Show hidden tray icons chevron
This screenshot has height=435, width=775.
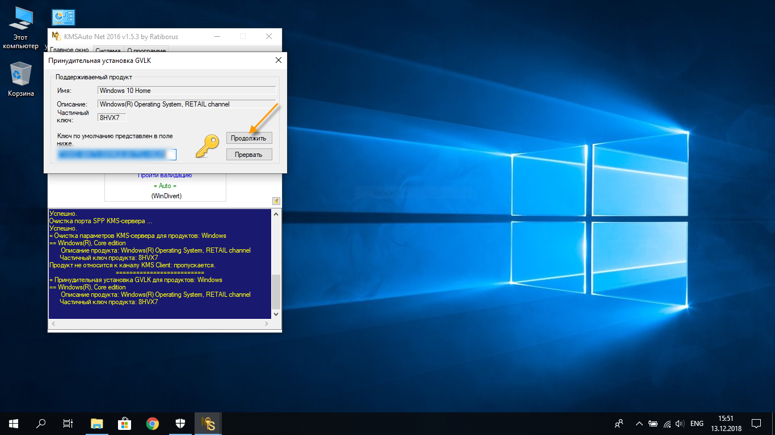[639, 423]
